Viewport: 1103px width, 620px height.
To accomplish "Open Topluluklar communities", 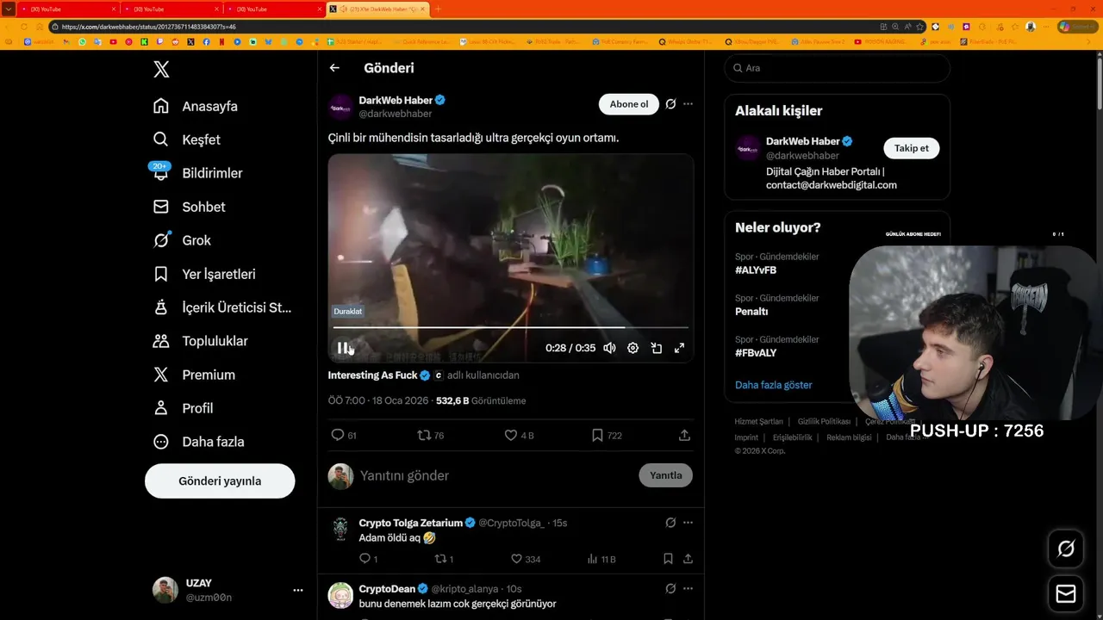I will pyautogui.click(x=200, y=341).
